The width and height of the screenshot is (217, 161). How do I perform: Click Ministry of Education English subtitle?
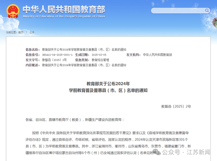[64, 16]
